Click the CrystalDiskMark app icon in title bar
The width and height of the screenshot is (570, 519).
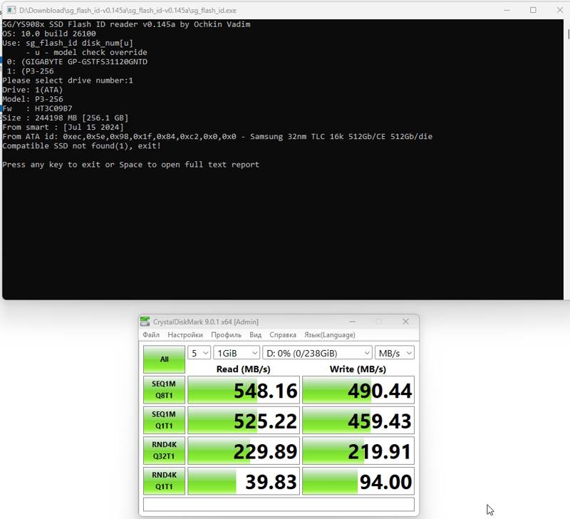[145, 322]
